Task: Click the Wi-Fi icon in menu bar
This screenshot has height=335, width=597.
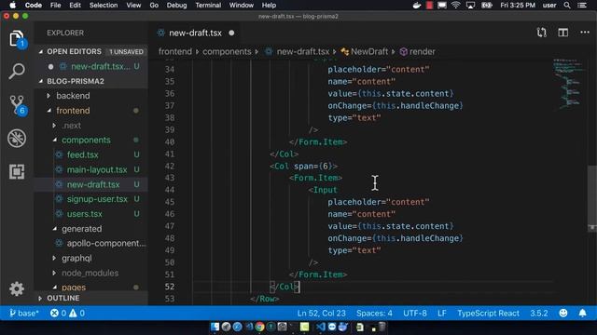Action: (455, 6)
